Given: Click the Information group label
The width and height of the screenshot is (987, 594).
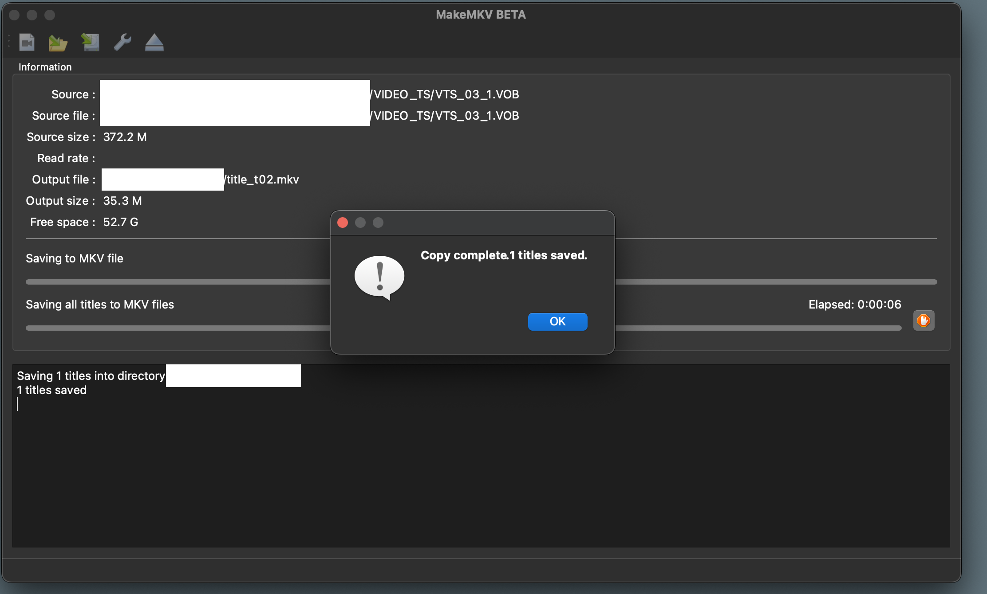Looking at the screenshot, I should (45, 67).
